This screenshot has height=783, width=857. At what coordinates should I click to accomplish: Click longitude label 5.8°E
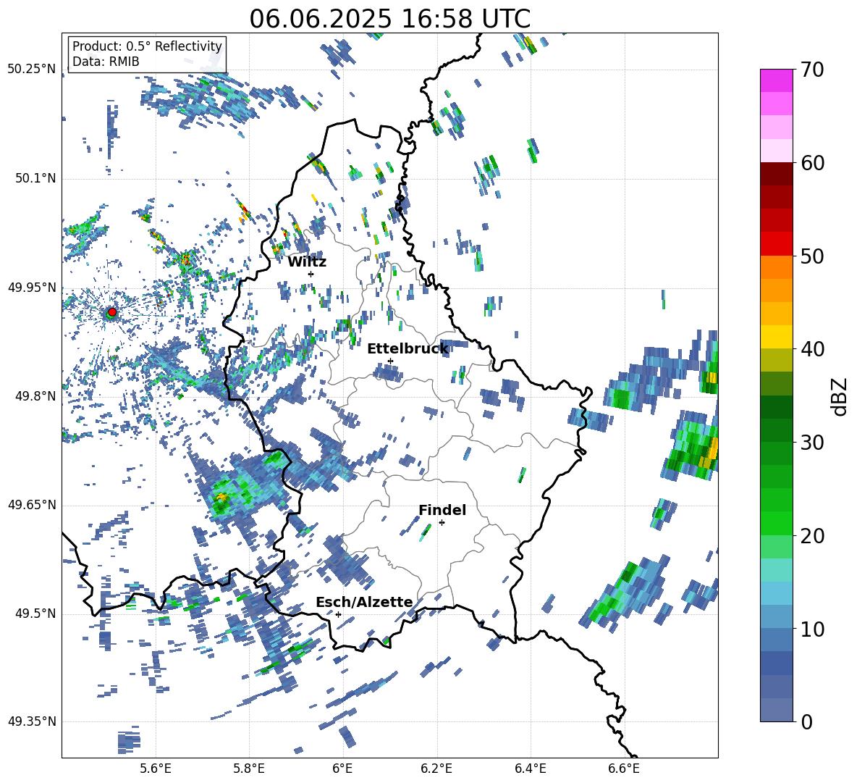click(249, 769)
